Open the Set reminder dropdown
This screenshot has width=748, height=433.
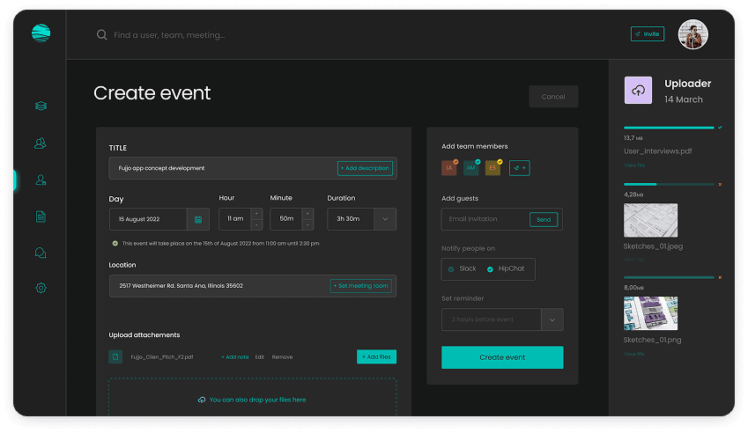click(552, 319)
